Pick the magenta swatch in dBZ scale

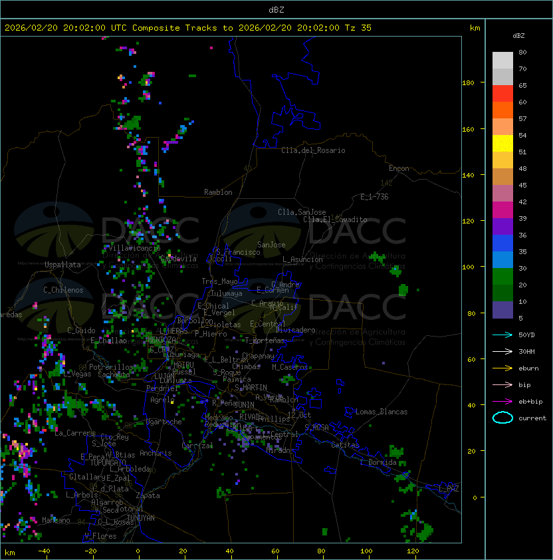(x=502, y=210)
